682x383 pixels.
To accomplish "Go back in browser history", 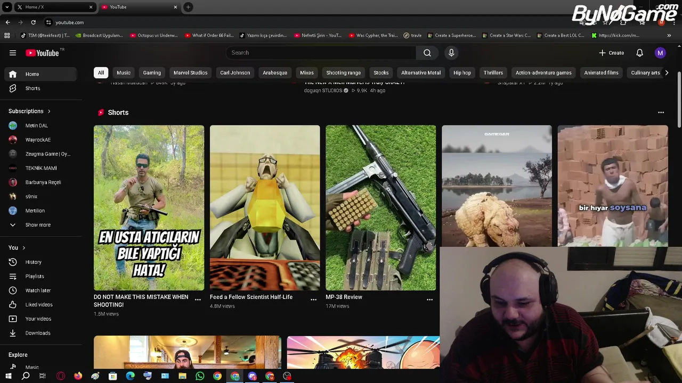I will (x=7, y=22).
